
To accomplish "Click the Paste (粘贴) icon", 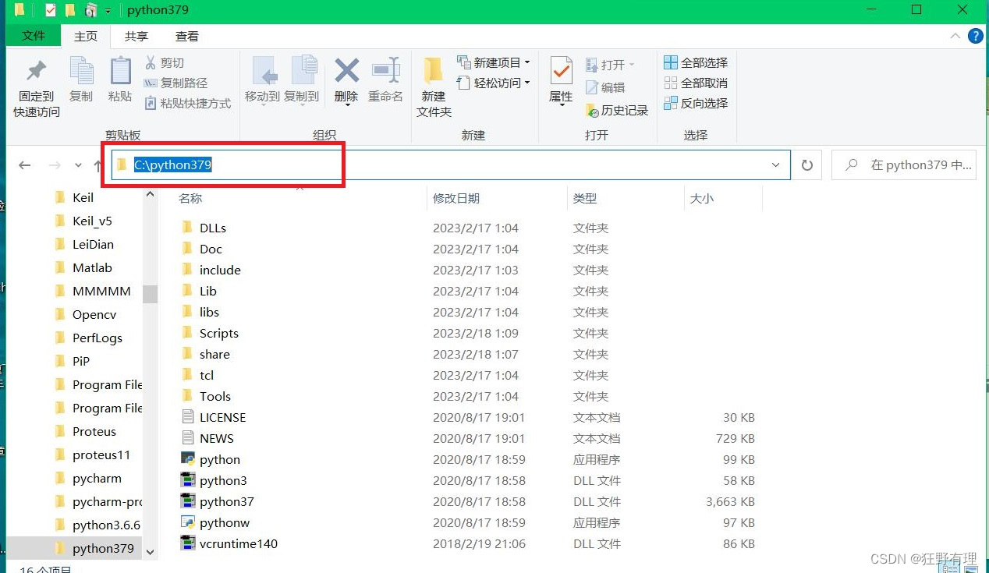I will tap(119, 82).
